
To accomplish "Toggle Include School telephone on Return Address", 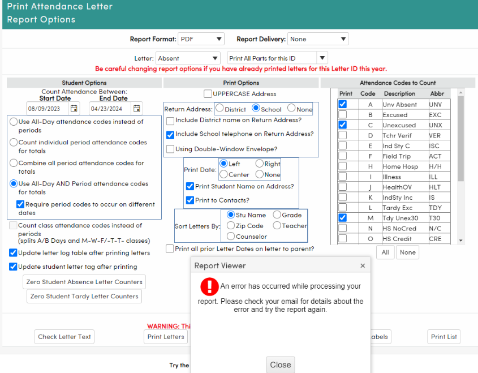I will (170, 135).
